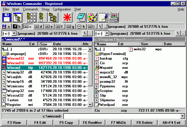Open the Show menu
This screenshot has height=127, width=187.
46,9
